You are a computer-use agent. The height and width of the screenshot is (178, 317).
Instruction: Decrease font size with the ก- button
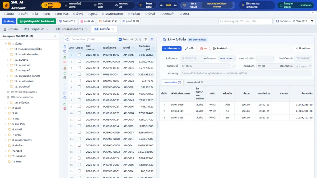pos(162,5)
